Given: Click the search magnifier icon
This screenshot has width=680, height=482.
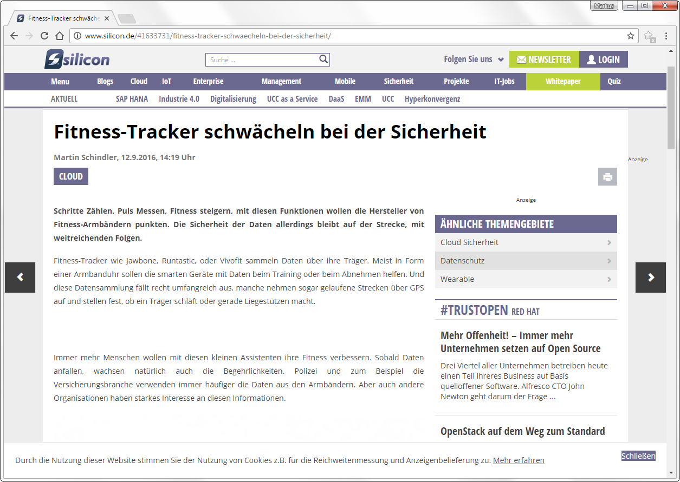Looking at the screenshot, I should point(323,60).
